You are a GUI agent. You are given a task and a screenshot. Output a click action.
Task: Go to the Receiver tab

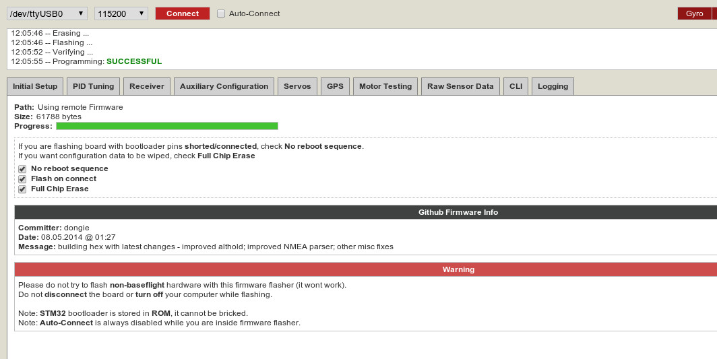tap(147, 86)
